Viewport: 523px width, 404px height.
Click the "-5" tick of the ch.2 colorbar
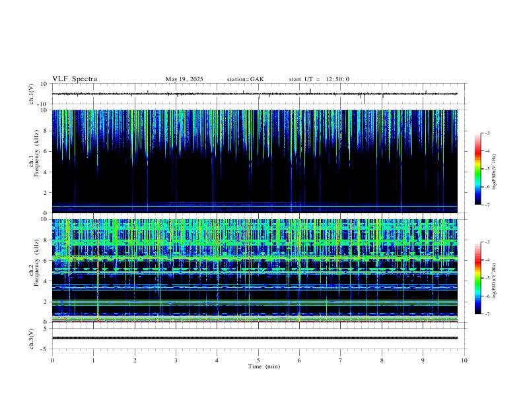click(487, 278)
